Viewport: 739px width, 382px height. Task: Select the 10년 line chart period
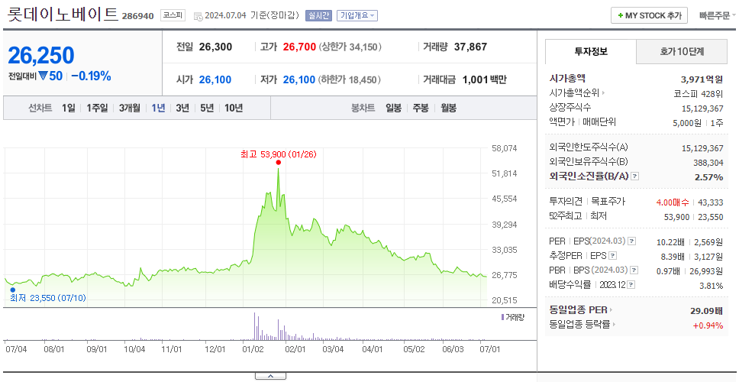234,108
